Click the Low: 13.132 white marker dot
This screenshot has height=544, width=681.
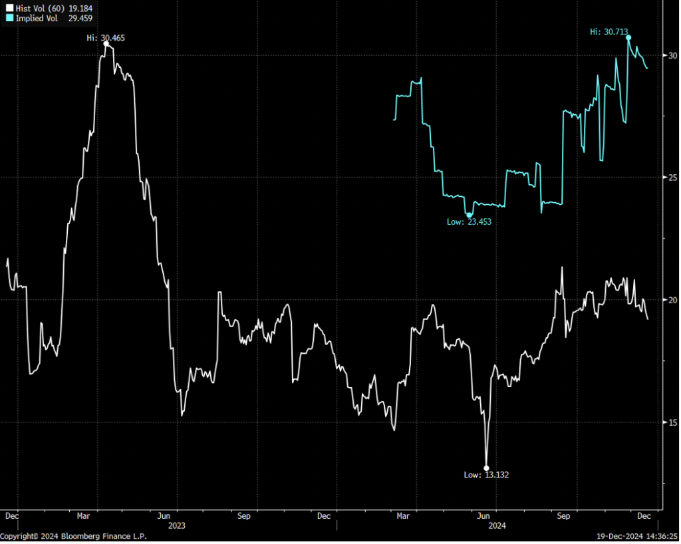(486, 468)
